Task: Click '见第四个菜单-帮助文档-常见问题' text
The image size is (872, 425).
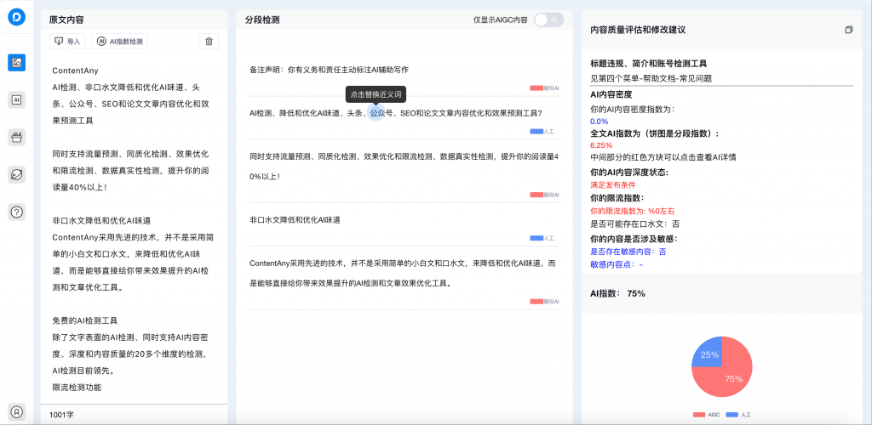Action: pyautogui.click(x=651, y=79)
